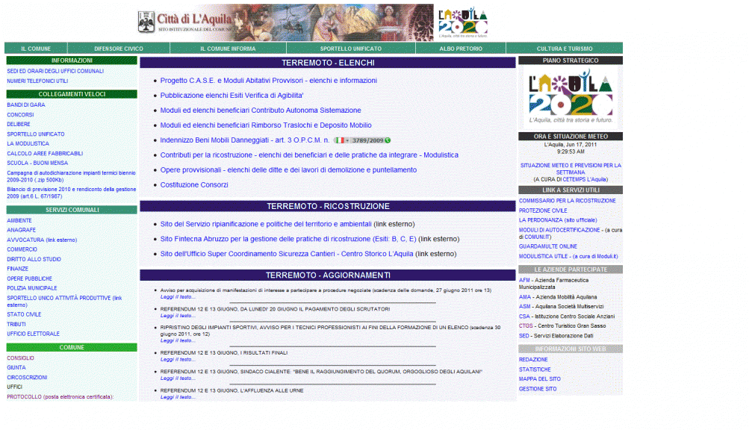Open Il Comune Informa menu item
Image resolution: width=749 pixels, height=430 pixels.
click(x=228, y=49)
